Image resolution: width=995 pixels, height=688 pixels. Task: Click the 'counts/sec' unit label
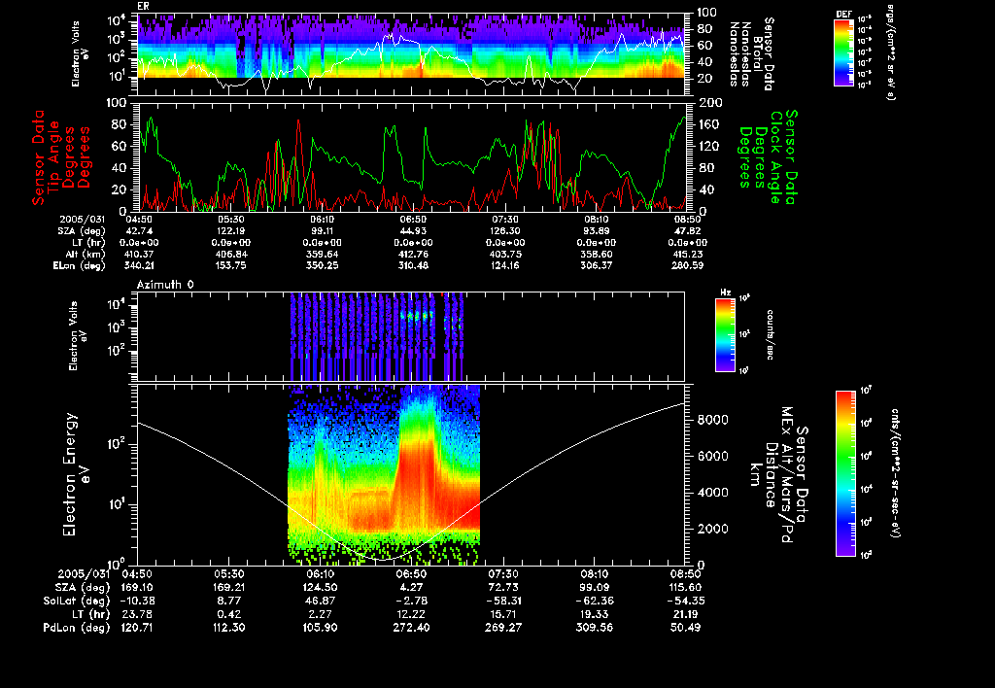(770, 334)
